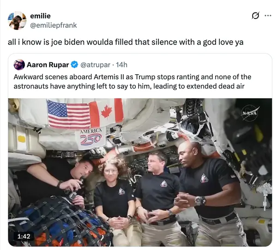Click the Aaron Rupar display name
Screen dimensions: 277x250
[x=48, y=65]
